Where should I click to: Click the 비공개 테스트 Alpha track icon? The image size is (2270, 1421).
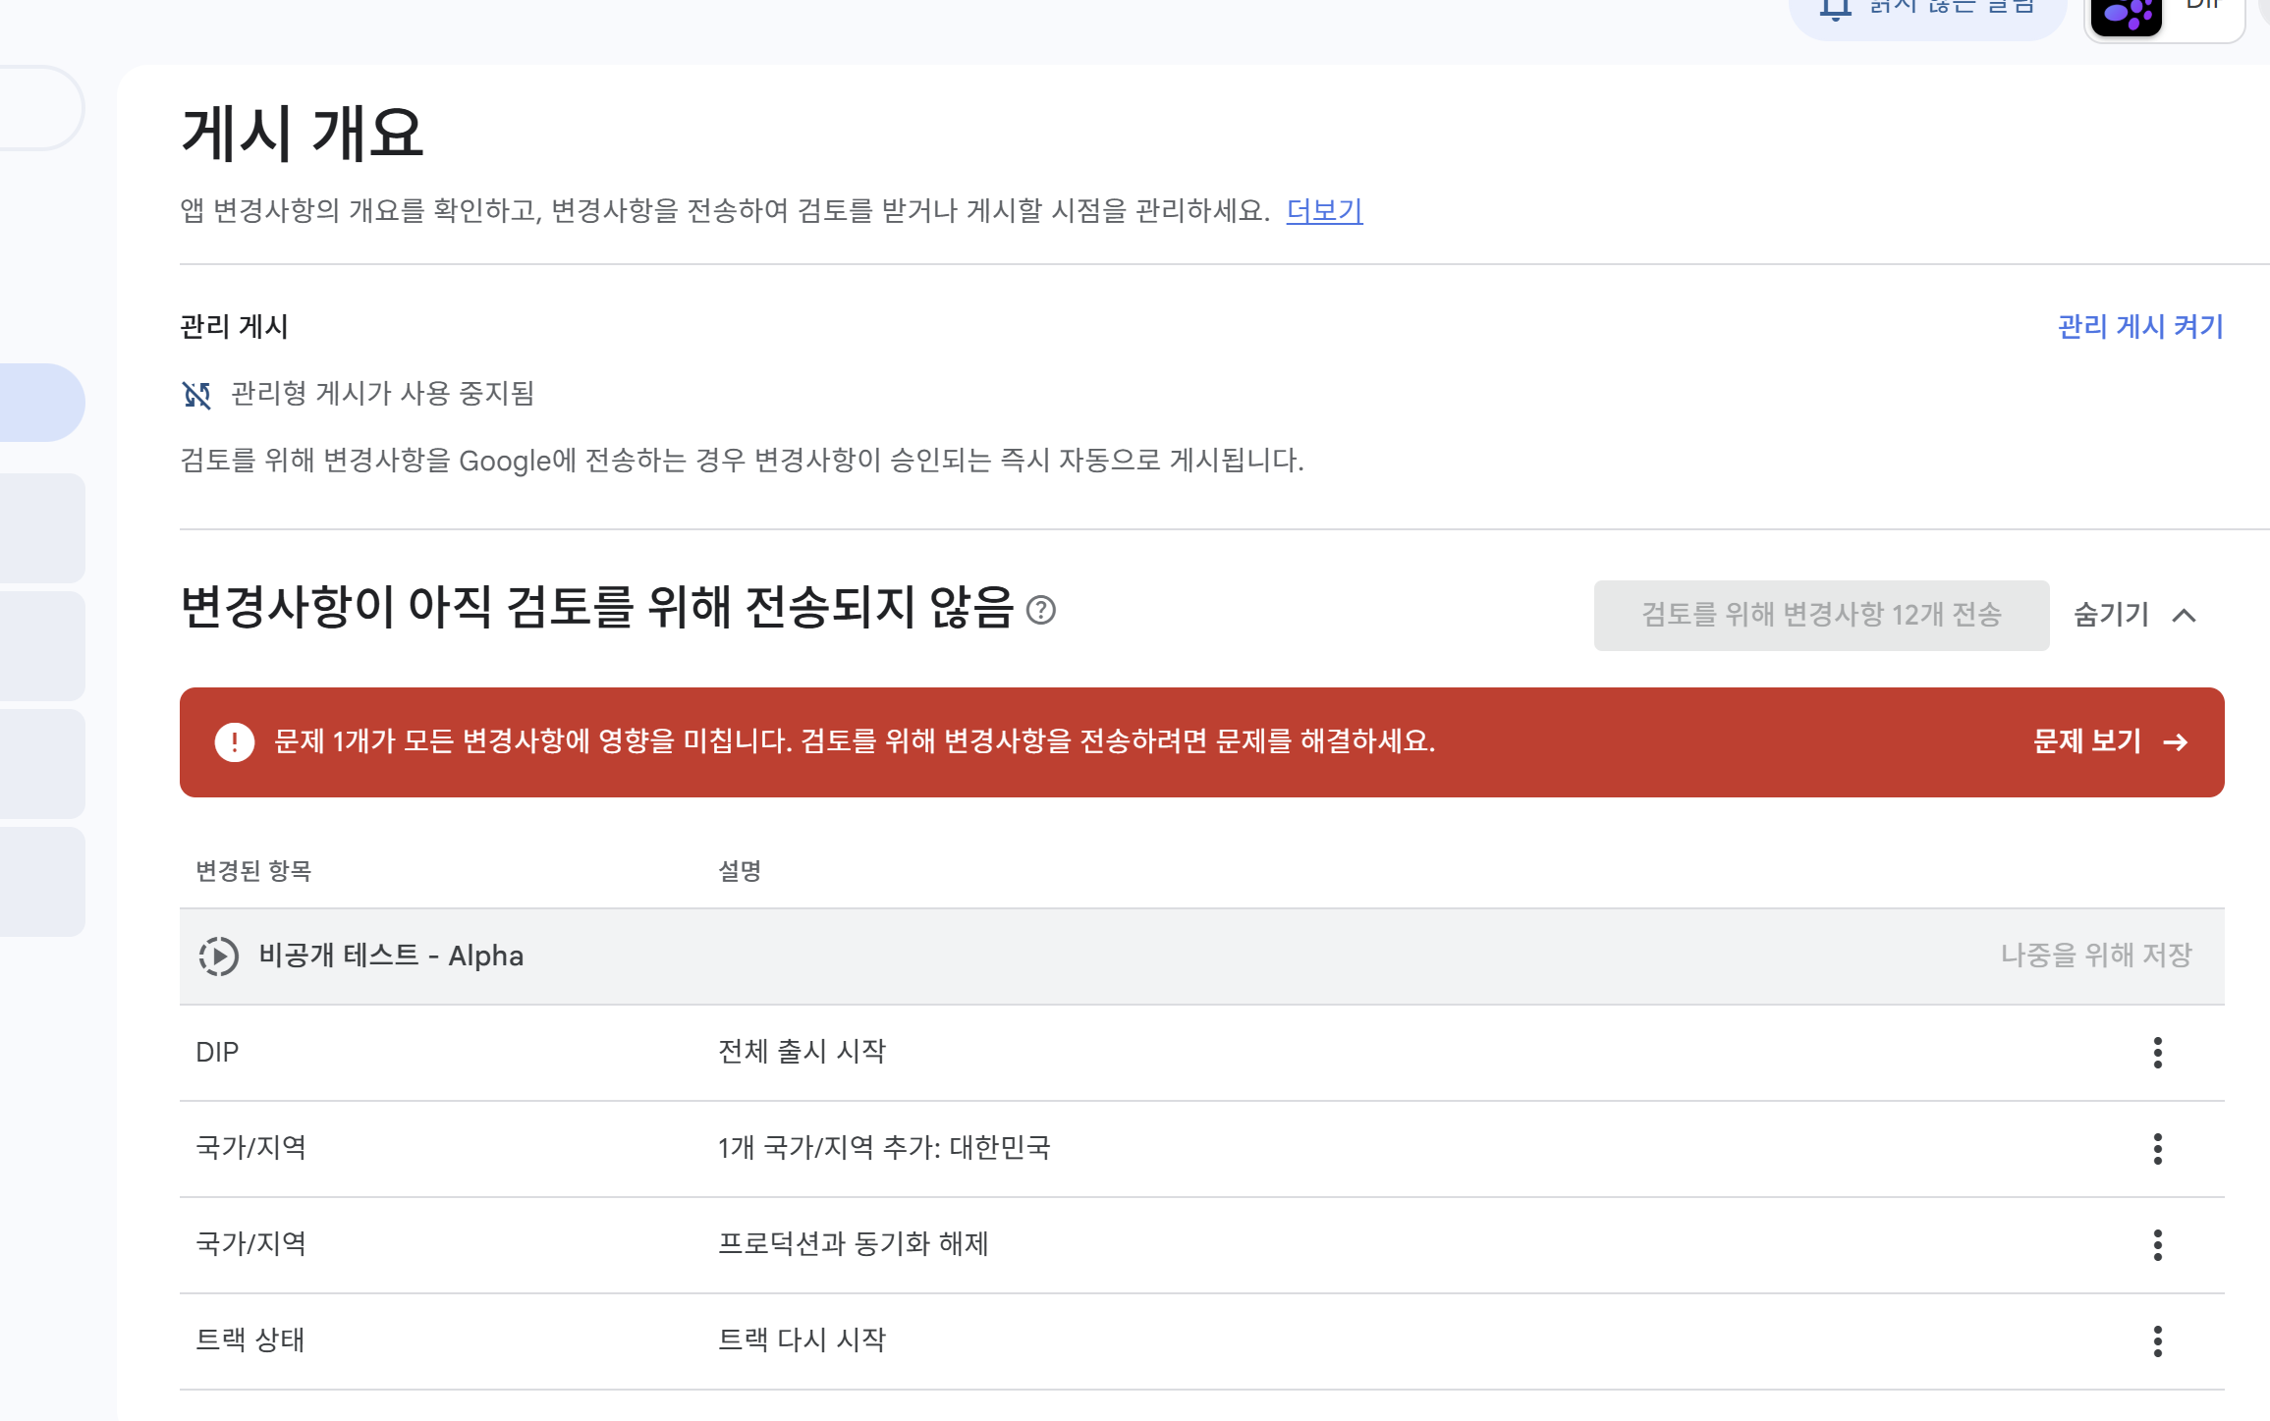218,956
